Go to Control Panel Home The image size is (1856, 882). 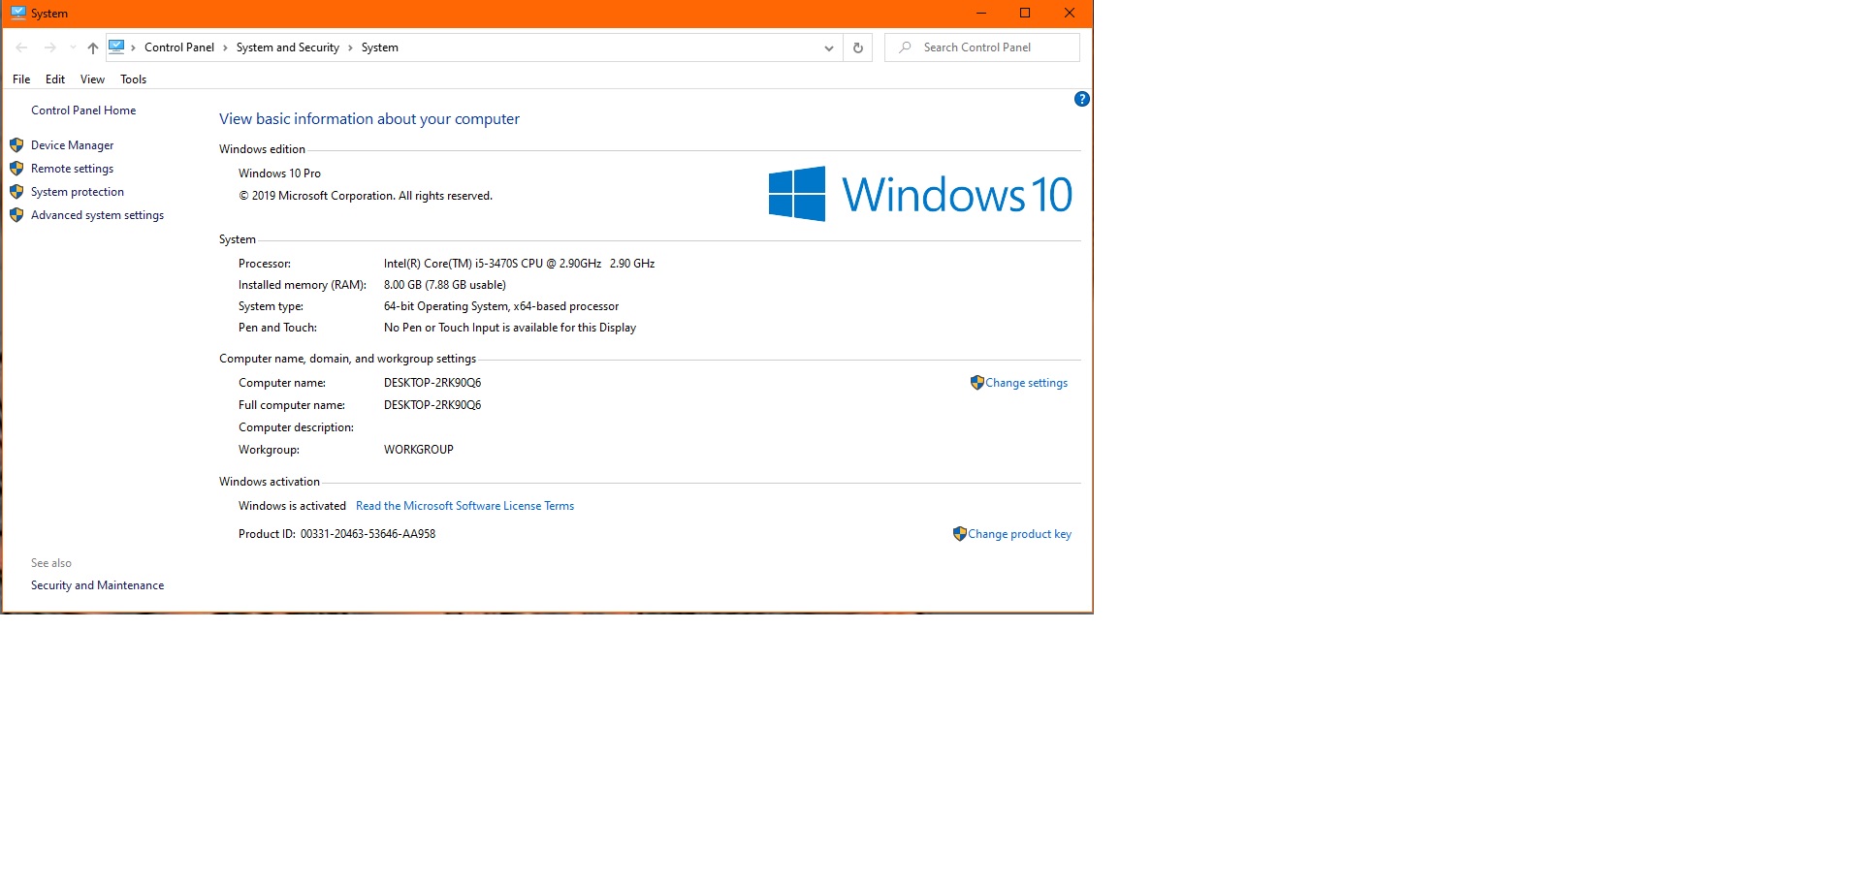click(x=83, y=110)
